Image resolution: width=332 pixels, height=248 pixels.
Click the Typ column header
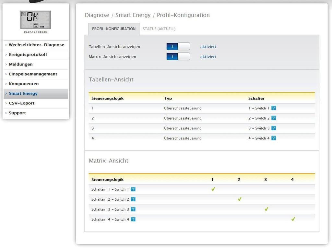pyautogui.click(x=168, y=99)
